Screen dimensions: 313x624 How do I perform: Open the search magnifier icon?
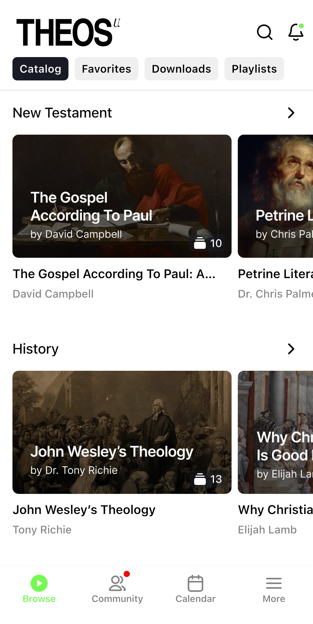click(264, 32)
